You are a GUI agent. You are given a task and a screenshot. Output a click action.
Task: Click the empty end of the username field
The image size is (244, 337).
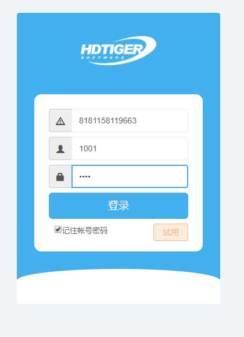coord(143,148)
